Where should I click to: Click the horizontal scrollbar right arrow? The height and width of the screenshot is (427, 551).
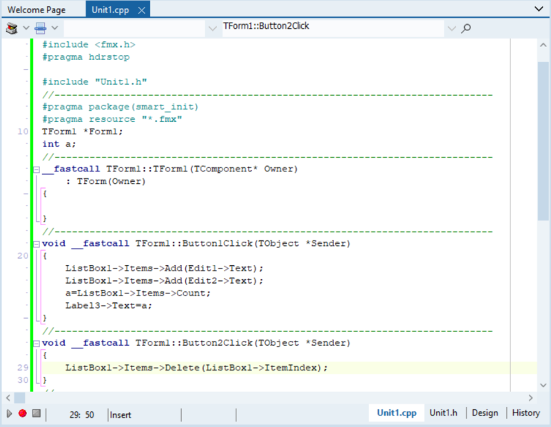[530, 398]
